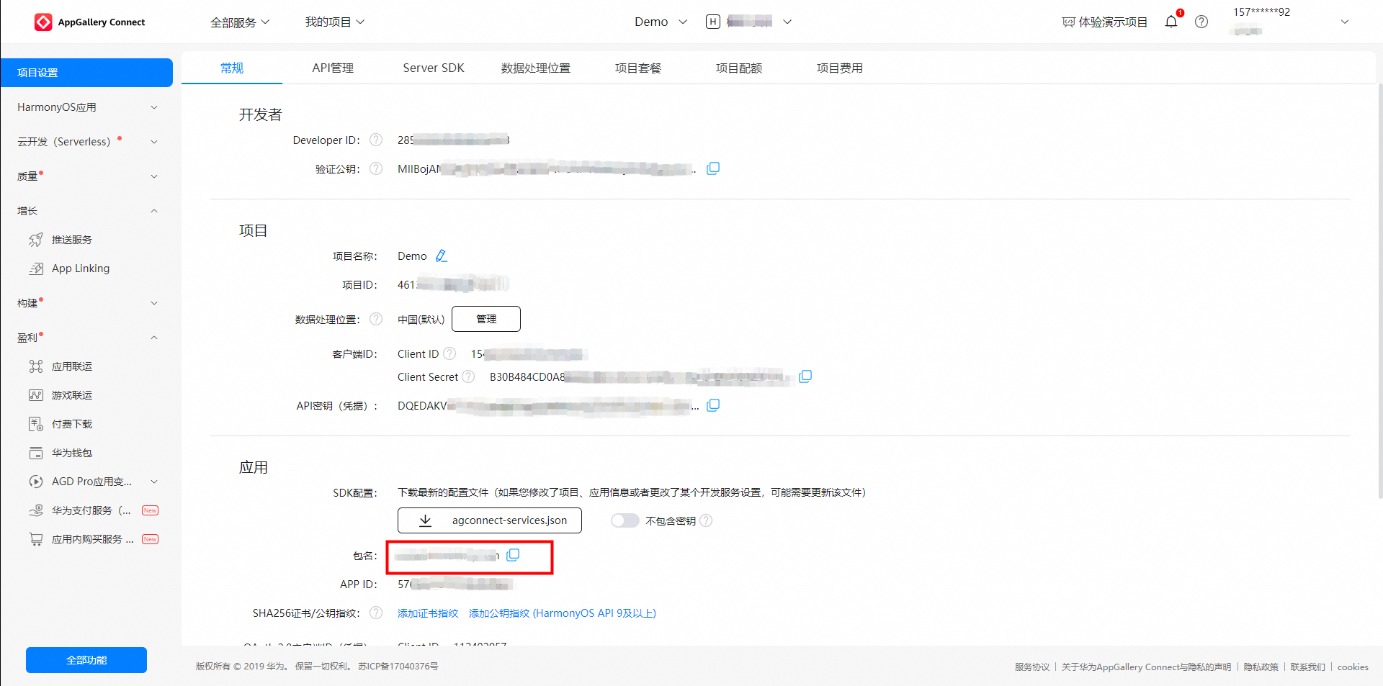Click the 推送服务 rocket icon
This screenshot has height=686, width=1383.
click(x=36, y=240)
